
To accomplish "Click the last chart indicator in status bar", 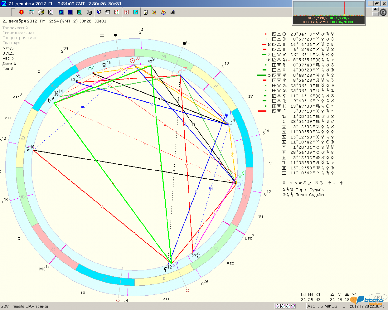I will 292,306.
